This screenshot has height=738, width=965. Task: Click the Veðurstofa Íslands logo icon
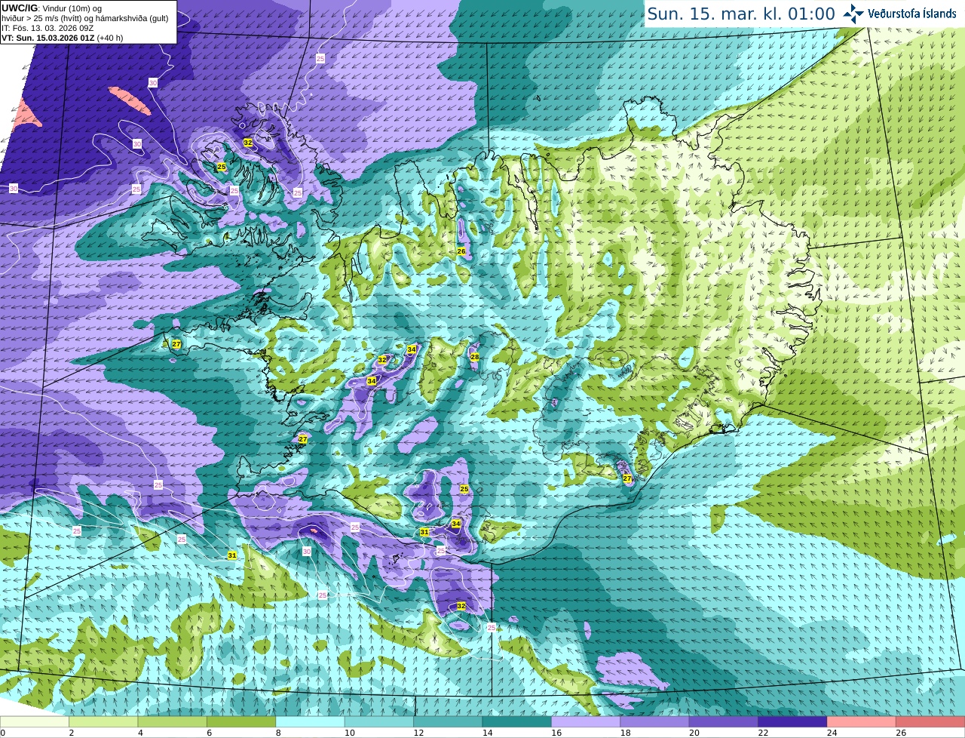pyautogui.click(x=853, y=14)
